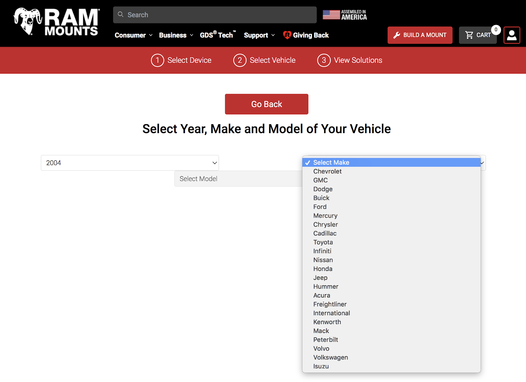Choose Infiniti from the make list
Screen dimensions: 526x382
[x=391, y=251]
